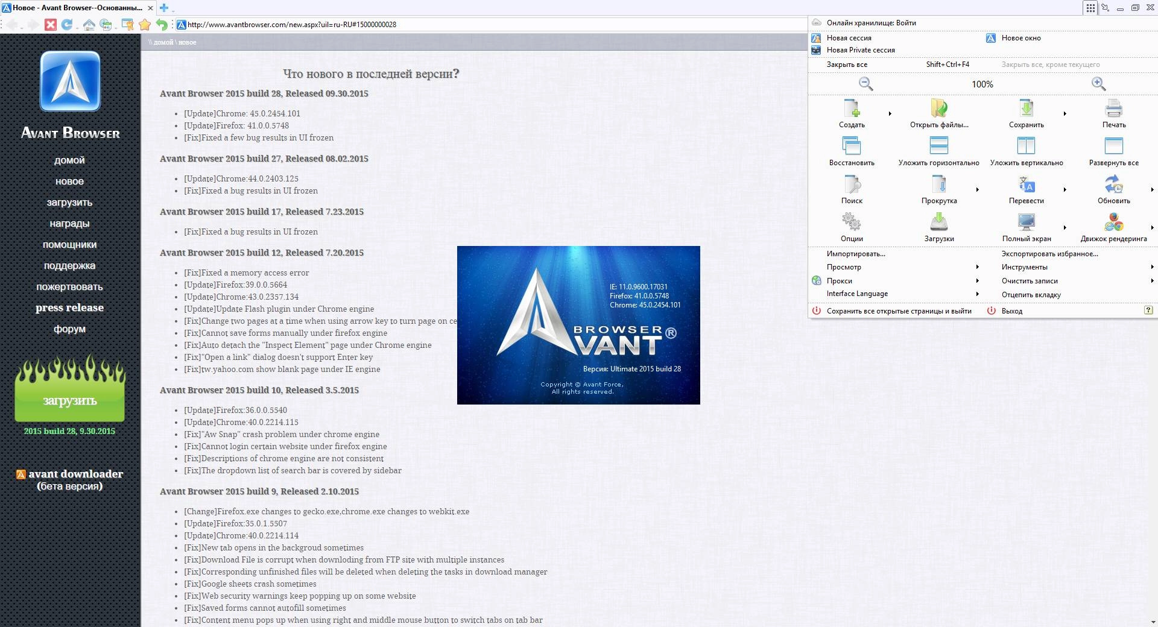
Task: Open the награды sidebar link
Action: pyautogui.click(x=69, y=224)
